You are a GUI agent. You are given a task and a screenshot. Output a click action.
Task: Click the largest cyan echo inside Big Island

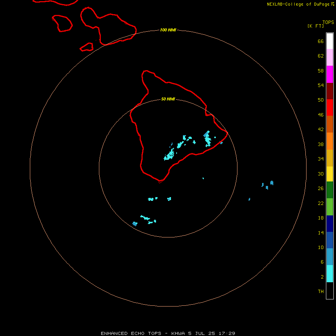point(169,155)
